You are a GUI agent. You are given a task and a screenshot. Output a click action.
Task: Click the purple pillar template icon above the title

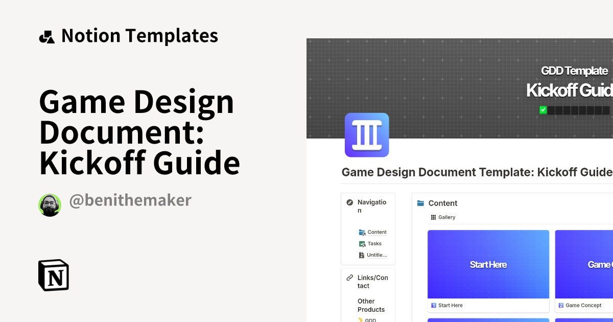coord(367,135)
